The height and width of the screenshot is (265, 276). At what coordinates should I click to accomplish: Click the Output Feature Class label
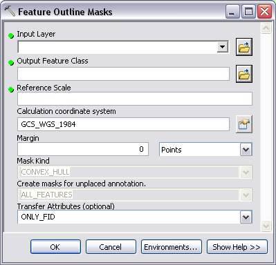pos(53,61)
